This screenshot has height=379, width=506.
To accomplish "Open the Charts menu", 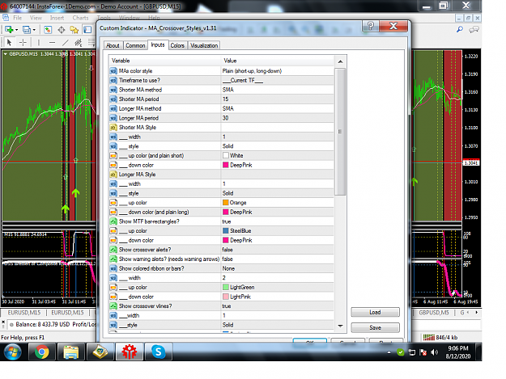I will tap(80, 18).
